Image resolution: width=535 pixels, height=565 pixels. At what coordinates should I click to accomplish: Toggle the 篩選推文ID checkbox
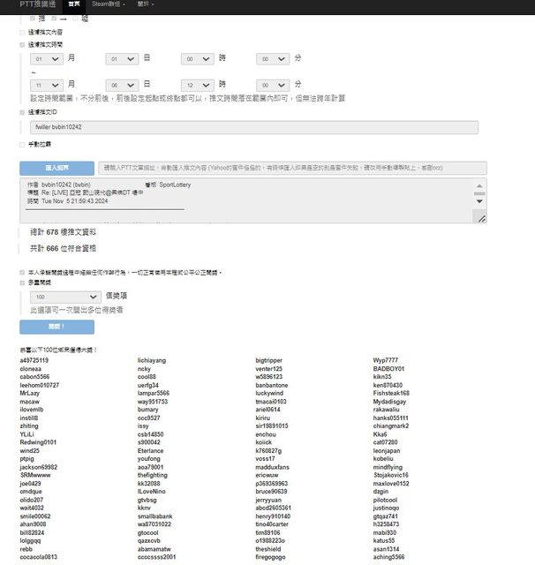pos(22,113)
